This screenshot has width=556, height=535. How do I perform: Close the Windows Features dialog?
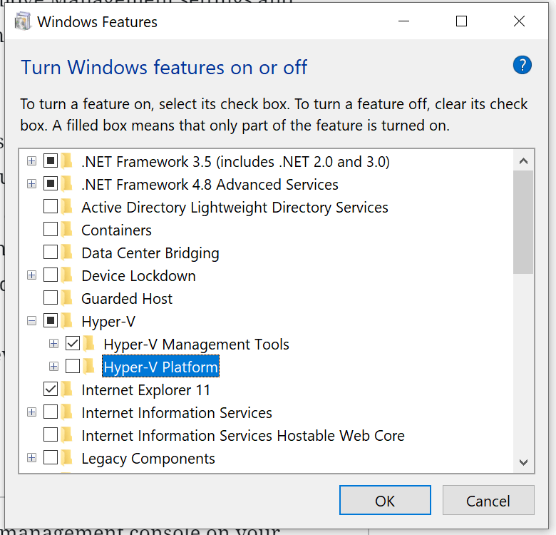click(x=519, y=21)
